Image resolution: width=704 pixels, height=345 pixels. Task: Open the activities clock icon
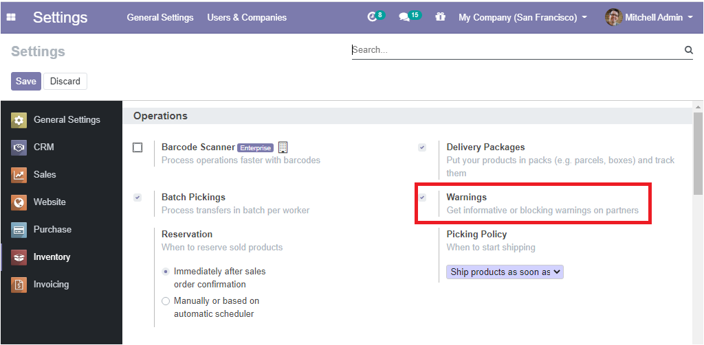372,17
